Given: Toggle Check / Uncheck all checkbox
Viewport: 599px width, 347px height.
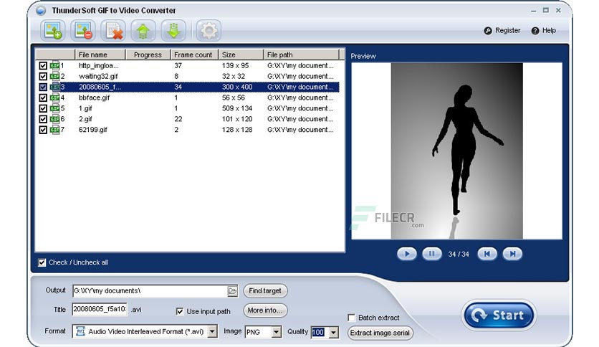Looking at the screenshot, I should 42,262.
